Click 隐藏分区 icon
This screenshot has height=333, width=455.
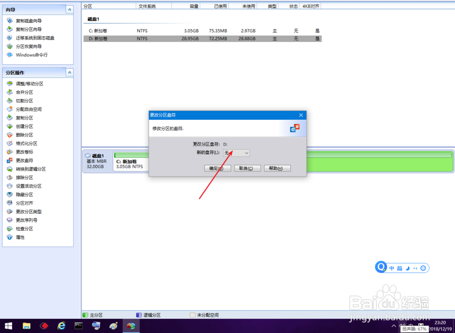tap(10, 194)
